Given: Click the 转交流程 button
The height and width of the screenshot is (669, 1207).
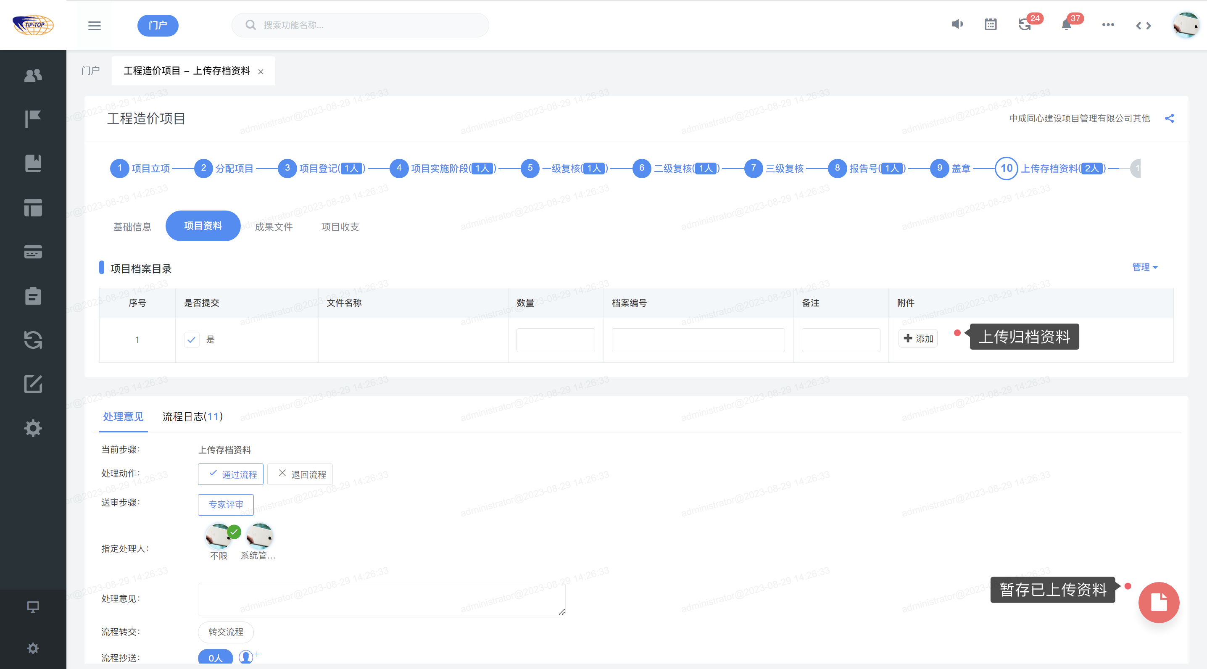Looking at the screenshot, I should [x=226, y=632].
